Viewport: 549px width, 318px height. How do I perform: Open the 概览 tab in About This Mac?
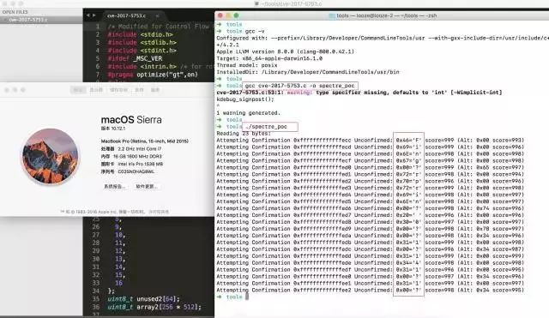(78, 90)
